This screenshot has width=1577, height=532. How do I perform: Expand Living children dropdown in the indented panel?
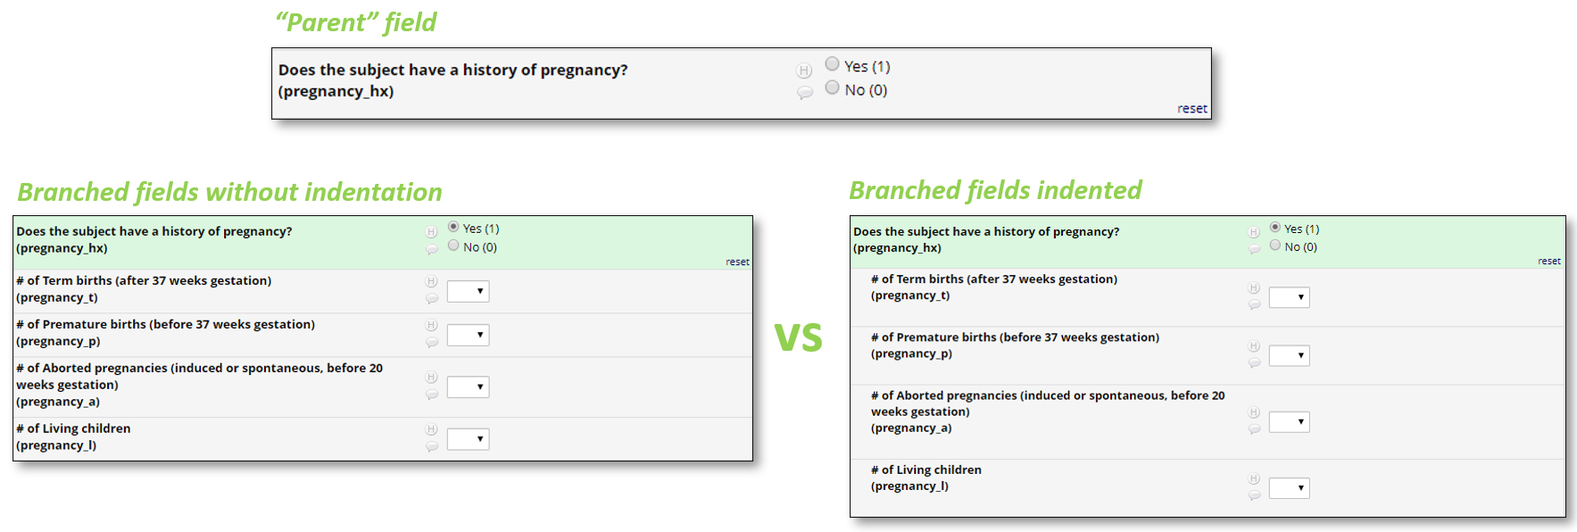[x=1289, y=488]
